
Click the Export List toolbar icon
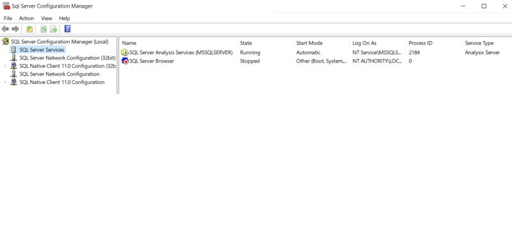pos(54,29)
